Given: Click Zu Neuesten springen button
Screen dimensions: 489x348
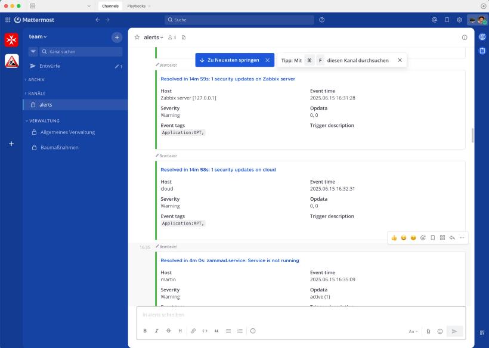Looking at the screenshot, I should tap(230, 60).
